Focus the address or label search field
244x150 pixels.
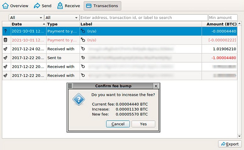144,18
